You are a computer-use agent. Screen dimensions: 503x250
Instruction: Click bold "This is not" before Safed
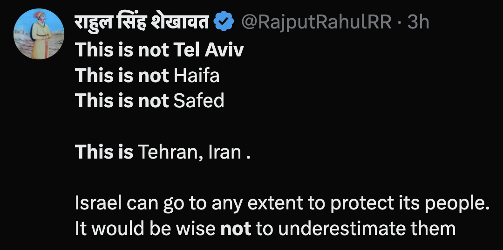tap(122, 100)
